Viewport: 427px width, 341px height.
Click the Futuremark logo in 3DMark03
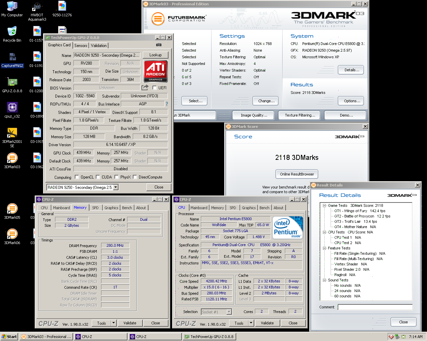coord(178,19)
